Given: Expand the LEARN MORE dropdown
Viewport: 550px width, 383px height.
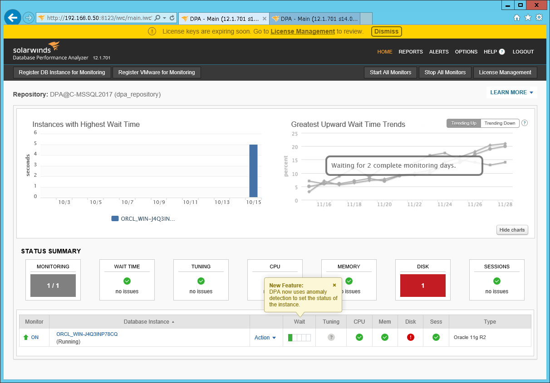Looking at the screenshot, I should click(512, 92).
